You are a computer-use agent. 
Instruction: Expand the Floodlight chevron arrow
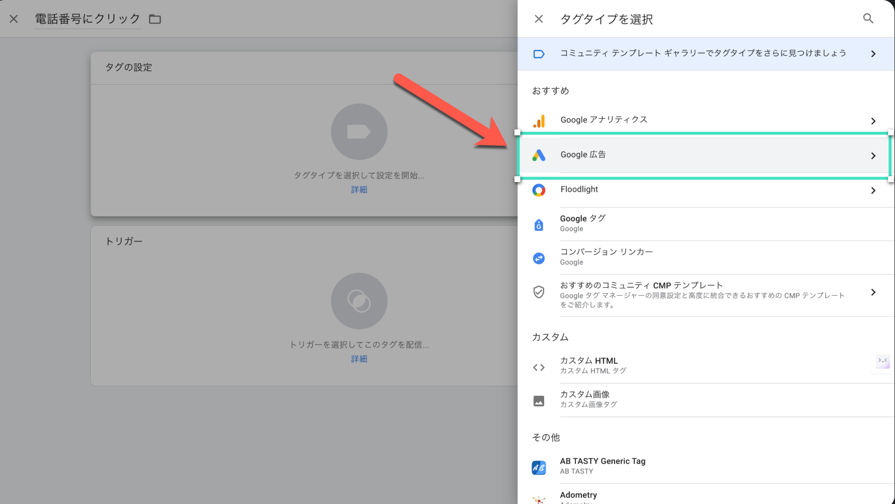coord(873,191)
